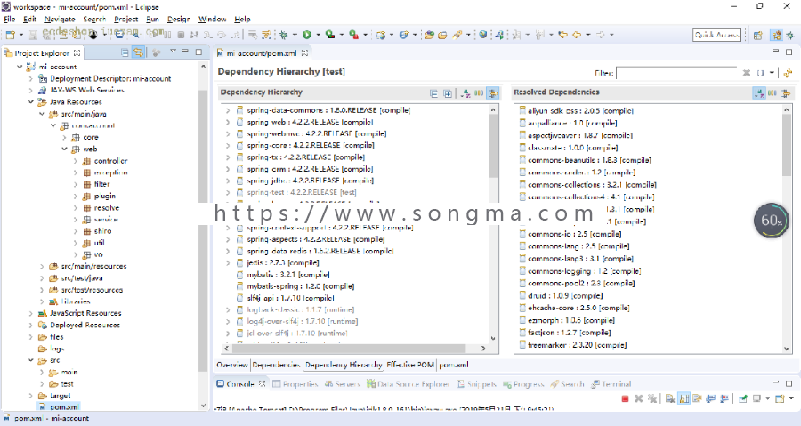The width and height of the screenshot is (801, 426).
Task: Switch to the Dependencies tab
Action: click(x=277, y=365)
